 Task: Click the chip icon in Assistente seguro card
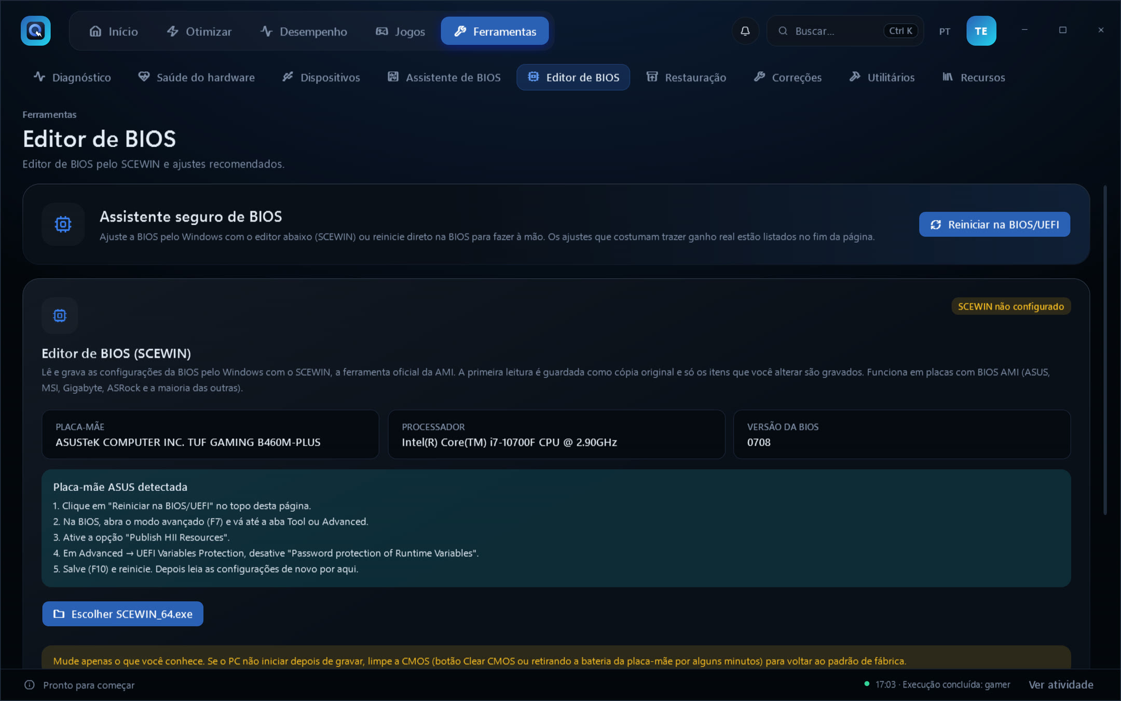coord(63,224)
